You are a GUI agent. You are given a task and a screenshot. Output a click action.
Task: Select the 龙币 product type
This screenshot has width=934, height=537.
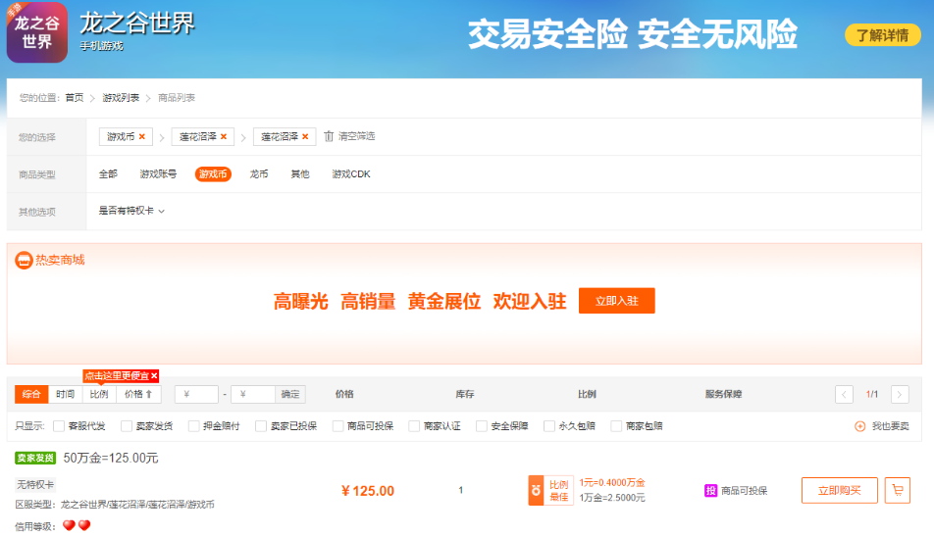point(259,174)
